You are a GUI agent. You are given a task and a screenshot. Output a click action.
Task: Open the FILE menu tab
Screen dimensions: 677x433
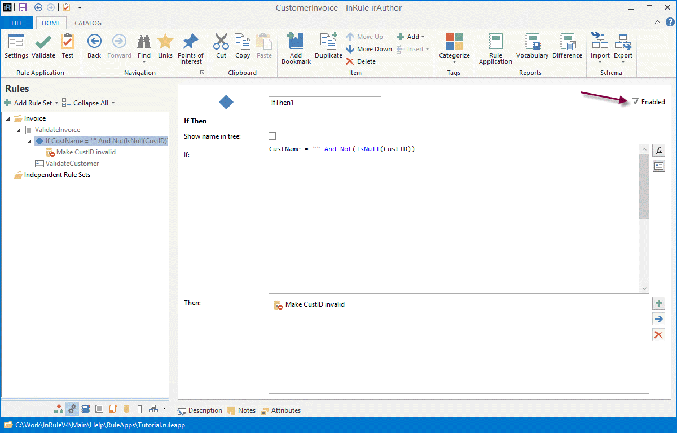tap(17, 23)
